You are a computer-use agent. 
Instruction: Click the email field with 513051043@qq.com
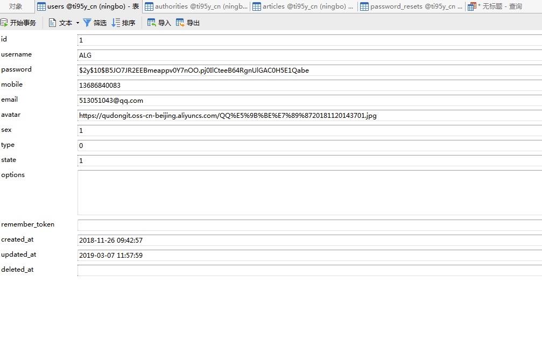click(309, 101)
